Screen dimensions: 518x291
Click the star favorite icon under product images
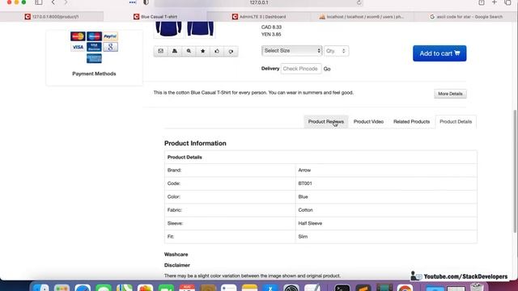(203, 51)
